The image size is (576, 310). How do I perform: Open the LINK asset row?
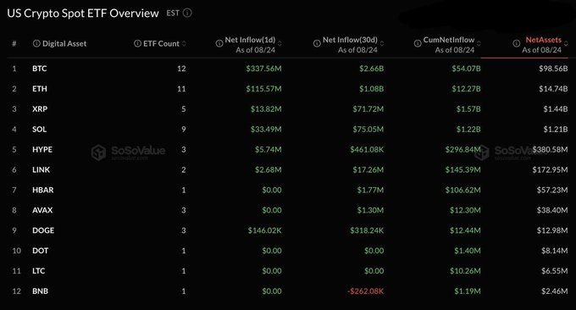(x=288, y=169)
